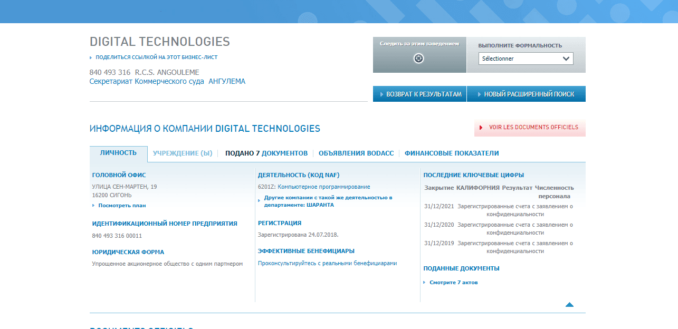Click 'Посмотреть план' link
Viewport: 678px width, 329px height.
pos(122,206)
